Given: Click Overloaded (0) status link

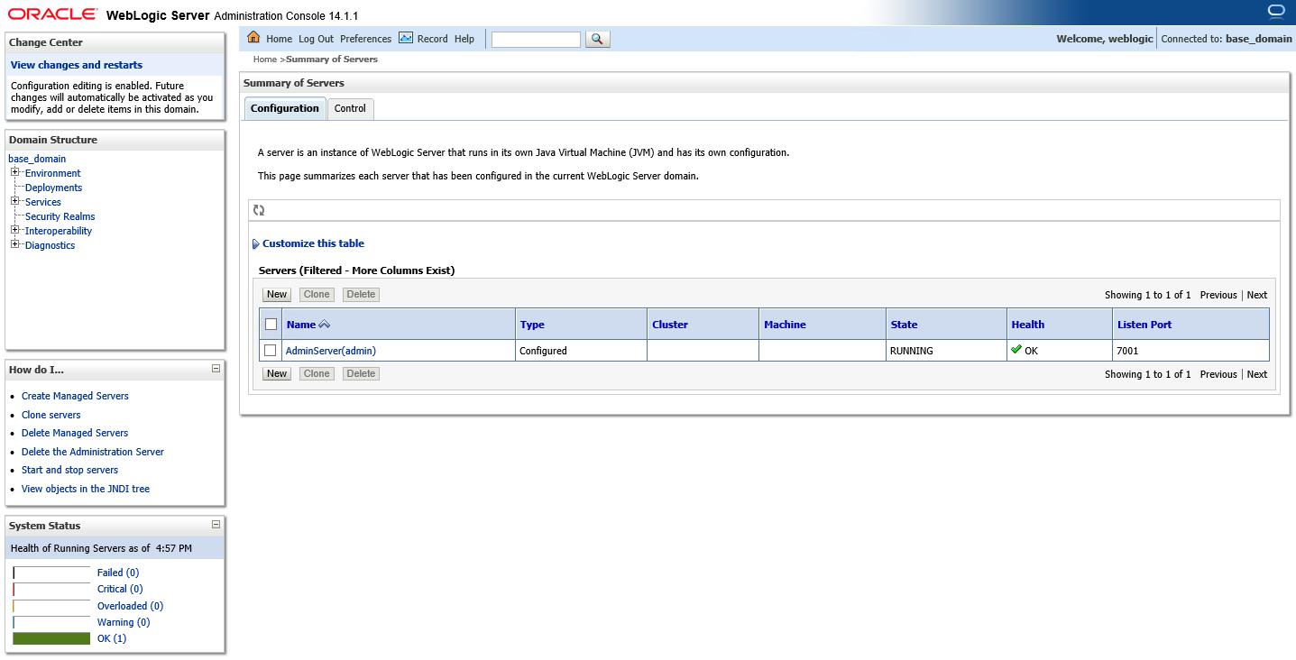Looking at the screenshot, I should [130, 606].
